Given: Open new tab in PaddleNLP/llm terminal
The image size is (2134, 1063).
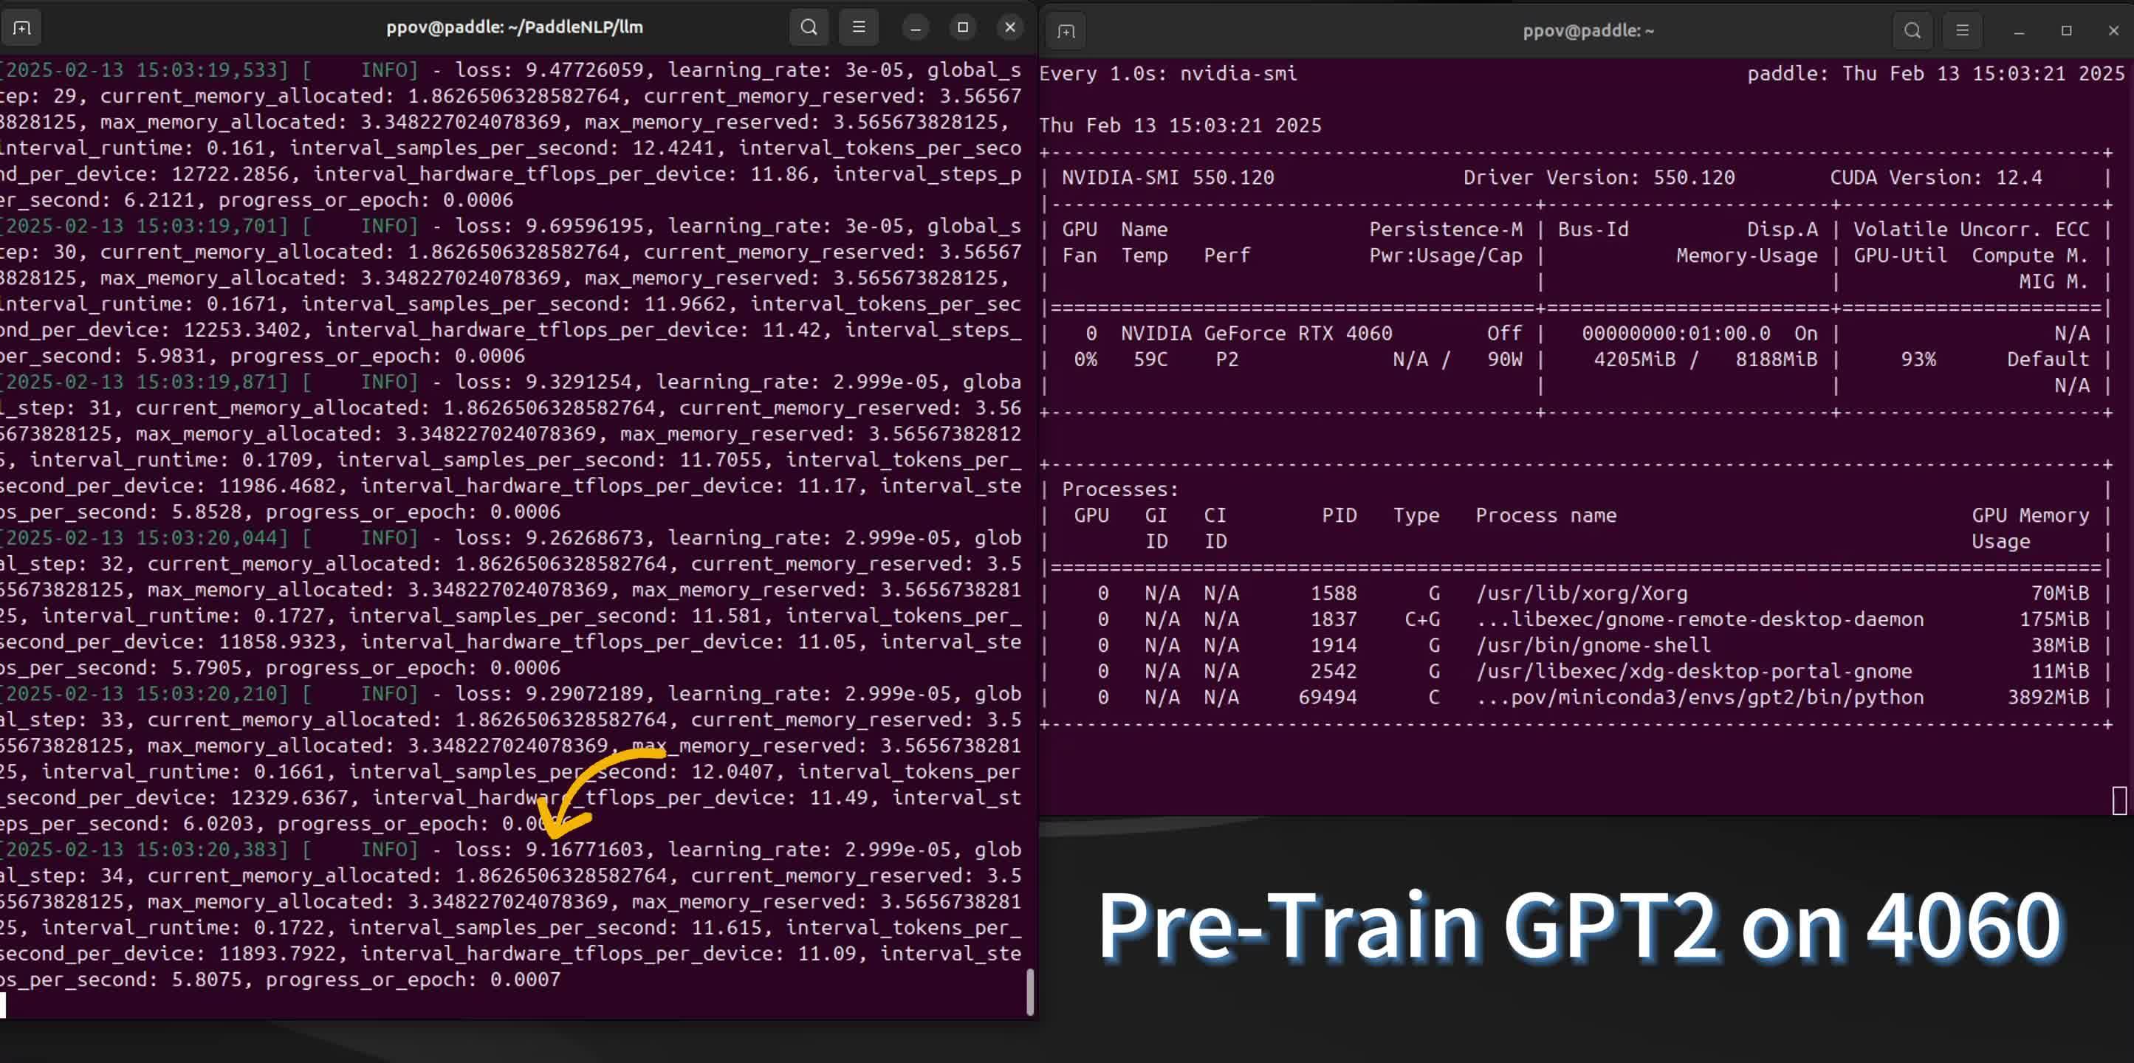Looking at the screenshot, I should (x=22, y=27).
